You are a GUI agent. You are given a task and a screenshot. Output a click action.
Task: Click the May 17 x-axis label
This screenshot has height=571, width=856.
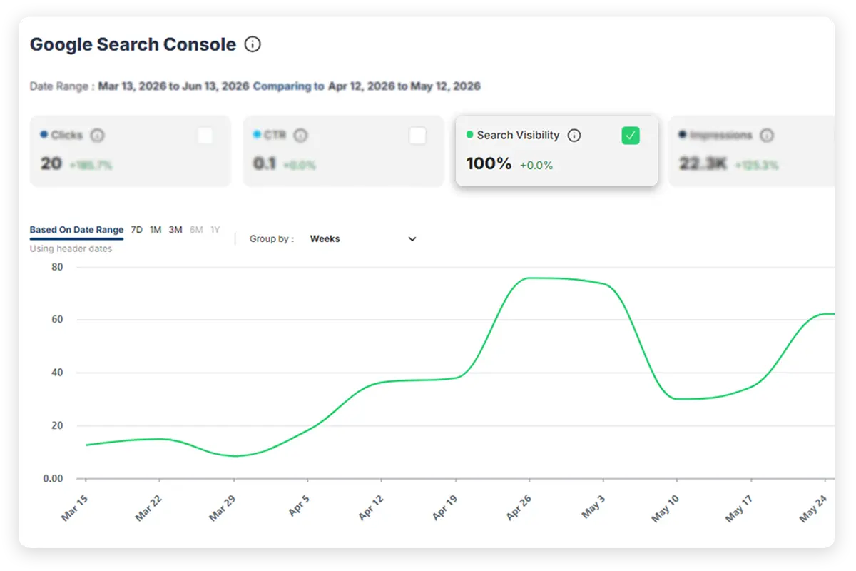[740, 508]
